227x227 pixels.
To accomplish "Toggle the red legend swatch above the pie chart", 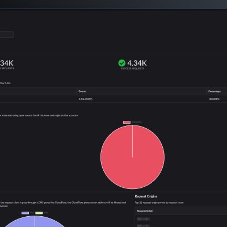I will pyautogui.click(x=127, y=122).
